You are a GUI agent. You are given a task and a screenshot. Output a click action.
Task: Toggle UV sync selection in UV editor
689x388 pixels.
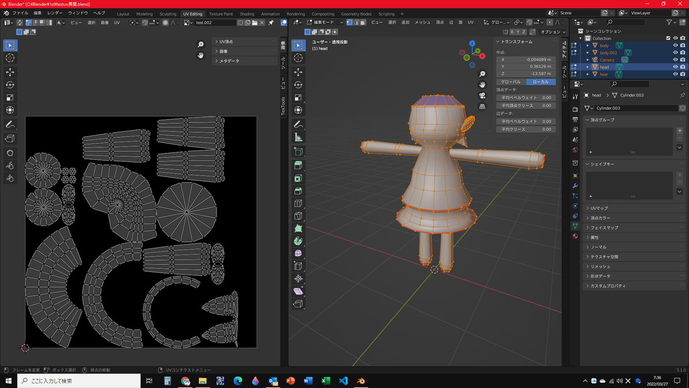19,22
